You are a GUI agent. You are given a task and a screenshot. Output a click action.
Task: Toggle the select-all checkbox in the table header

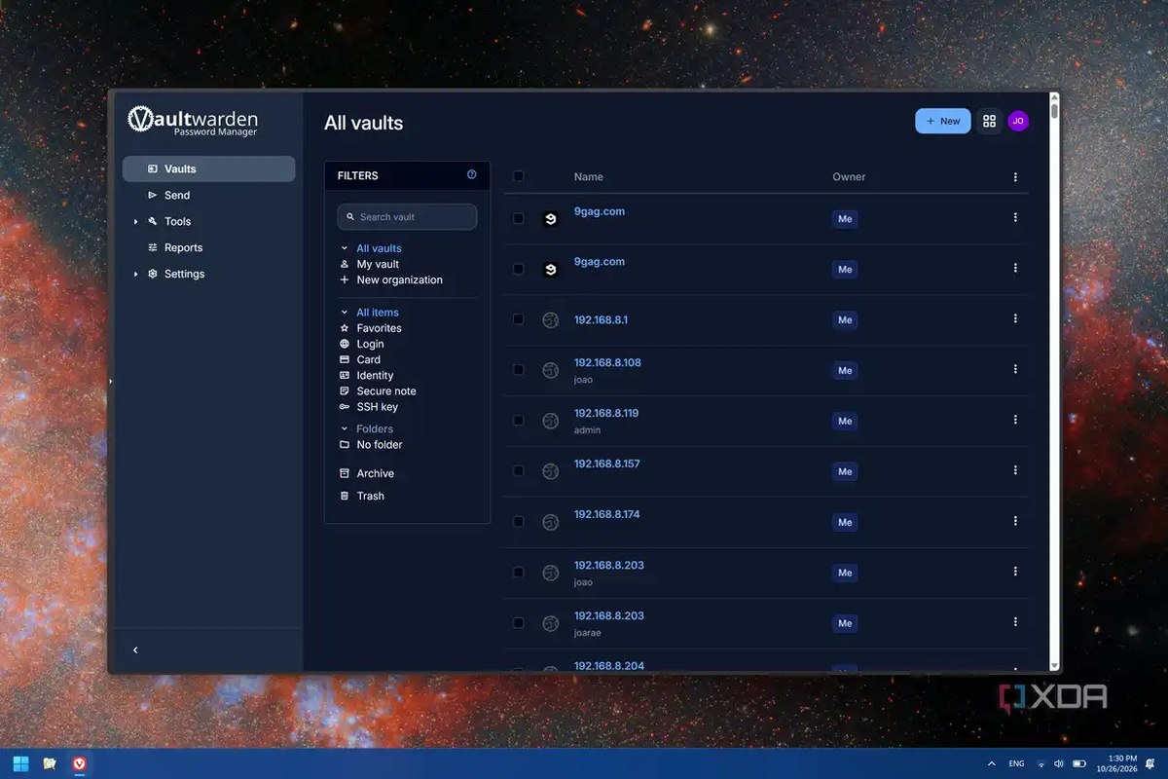[518, 176]
